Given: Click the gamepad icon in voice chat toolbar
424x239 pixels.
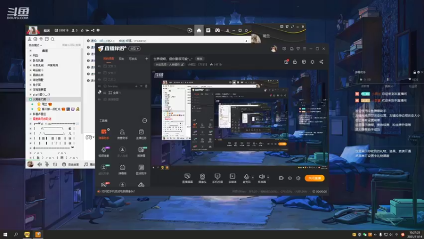Looking at the screenshot, I should pyautogui.click(x=217, y=30).
